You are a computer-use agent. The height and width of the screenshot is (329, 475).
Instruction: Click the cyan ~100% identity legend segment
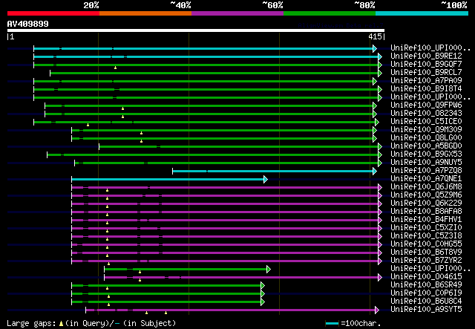[x=421, y=13]
